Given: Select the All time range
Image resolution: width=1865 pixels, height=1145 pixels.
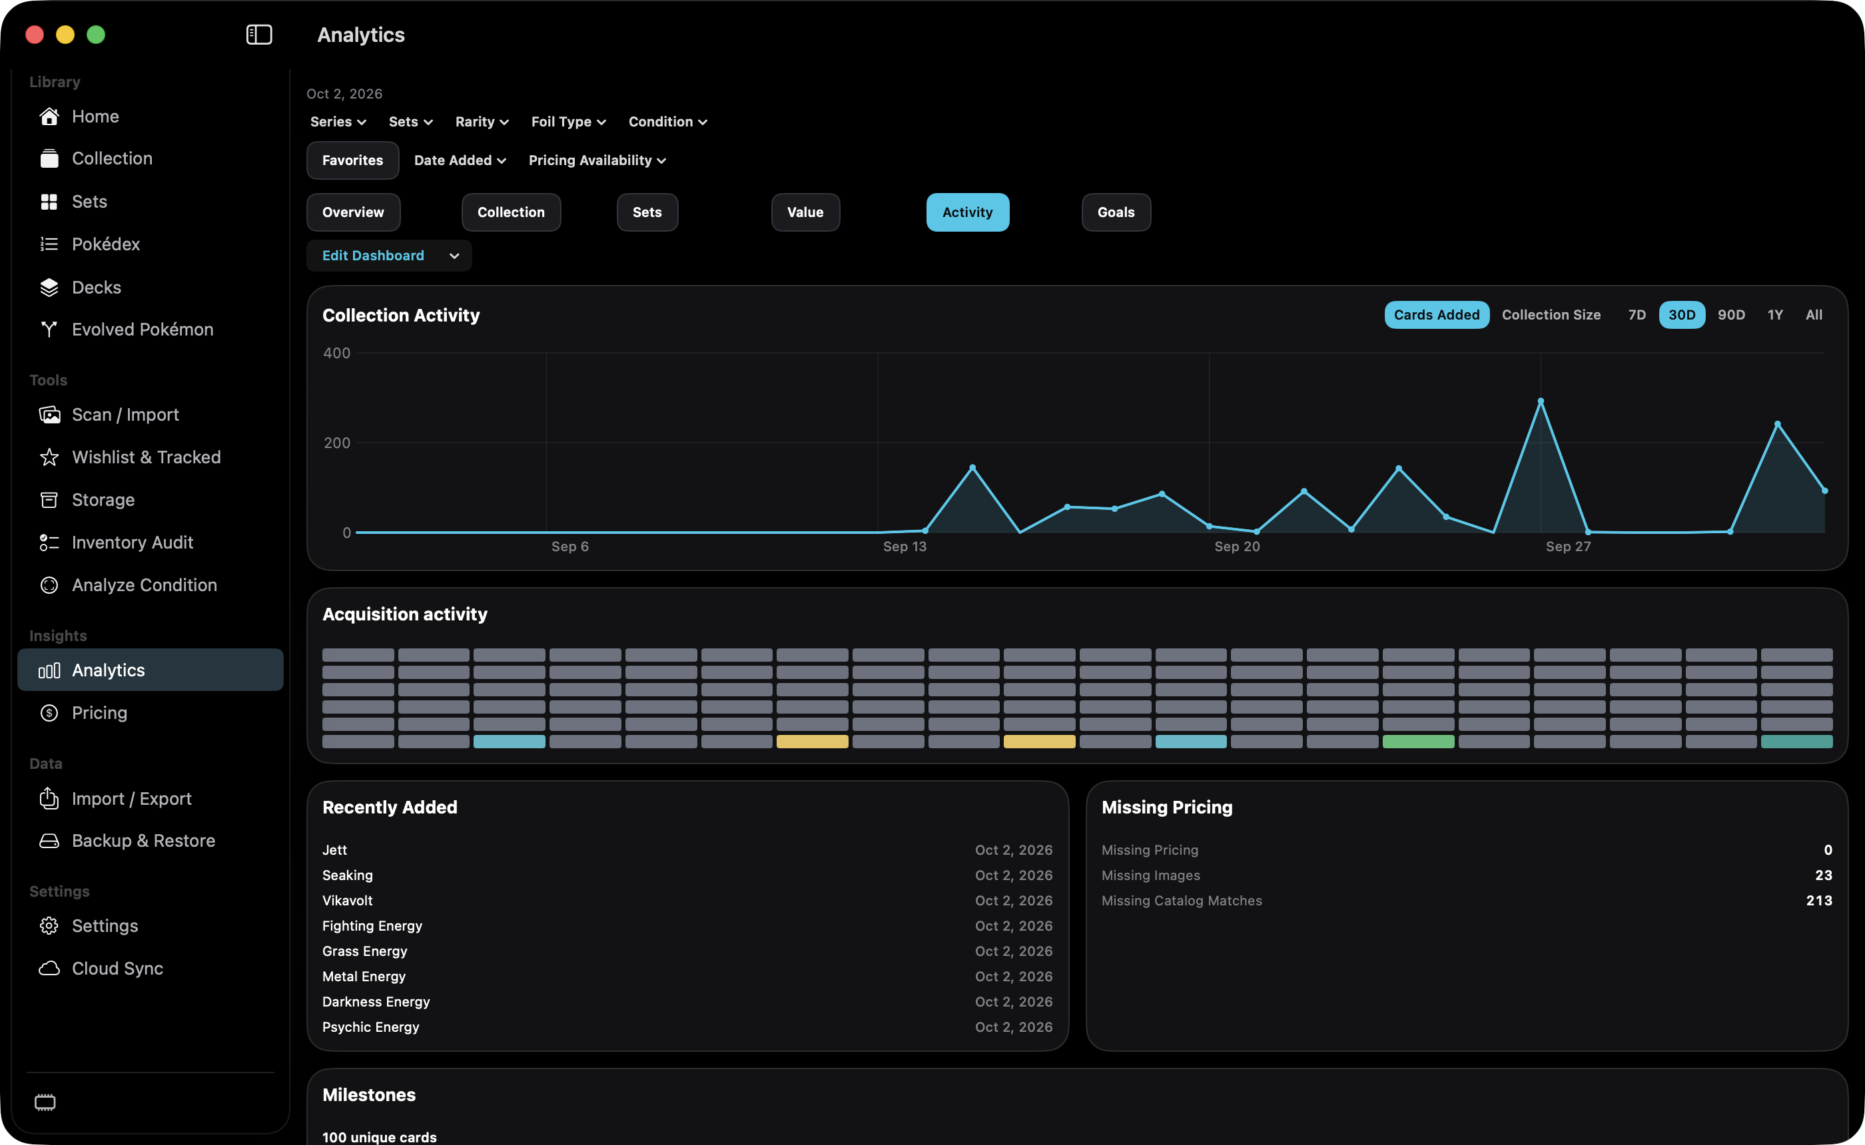Looking at the screenshot, I should coord(1814,315).
